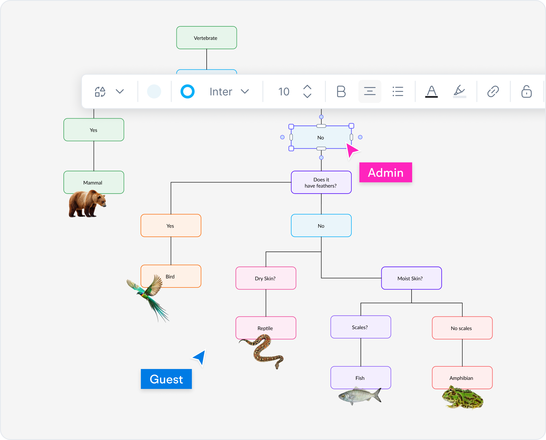Select the Mammal node

(x=94, y=182)
